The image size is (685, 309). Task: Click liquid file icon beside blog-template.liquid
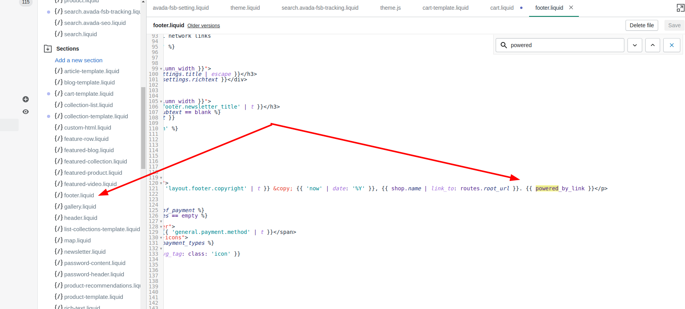click(59, 82)
